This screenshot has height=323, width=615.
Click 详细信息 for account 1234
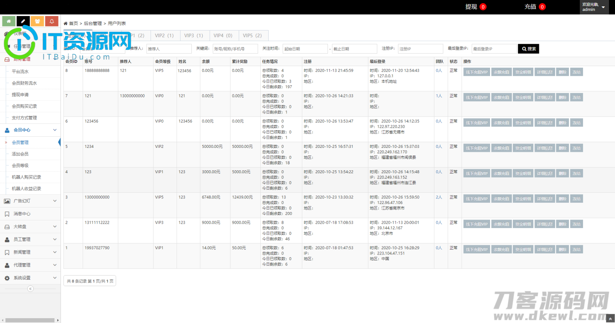click(x=545, y=148)
